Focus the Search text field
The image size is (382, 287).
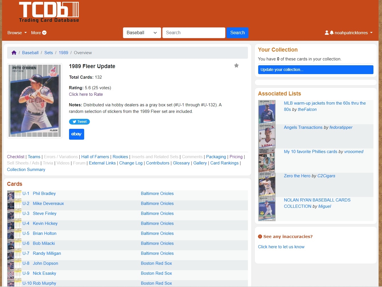(194, 33)
